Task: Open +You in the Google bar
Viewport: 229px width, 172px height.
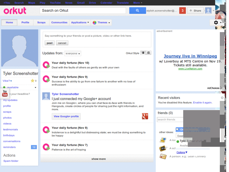Action: click(7, 3)
